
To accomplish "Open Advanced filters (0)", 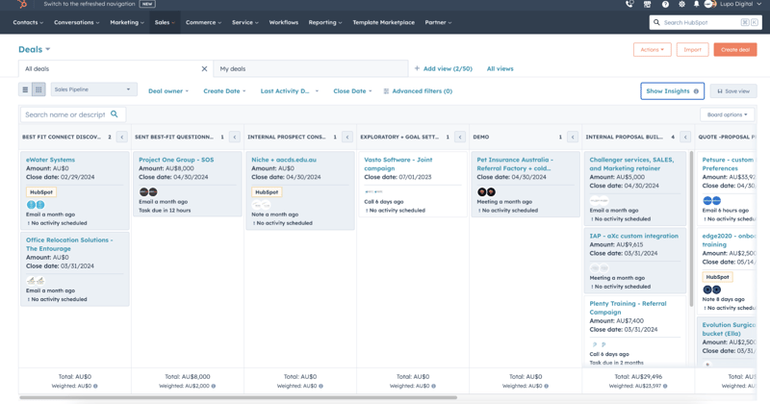I will 418,91.
